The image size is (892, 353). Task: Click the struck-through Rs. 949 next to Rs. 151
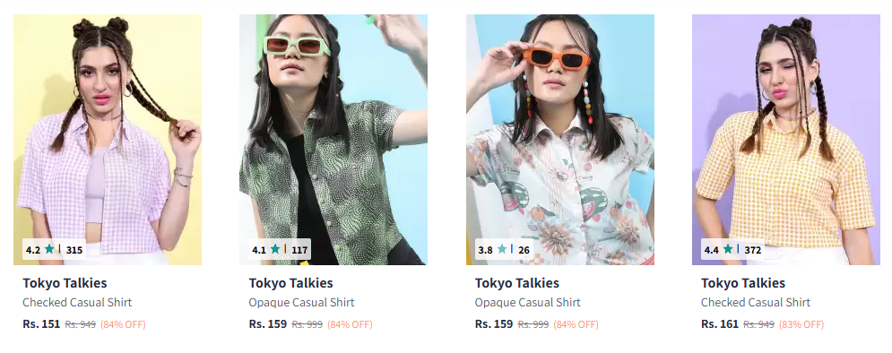[80, 324]
